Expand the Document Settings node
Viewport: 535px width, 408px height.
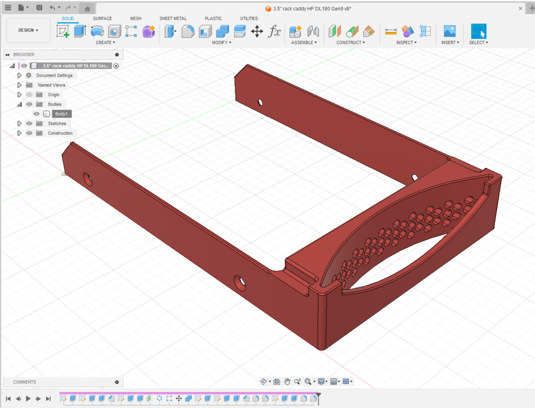click(19, 75)
